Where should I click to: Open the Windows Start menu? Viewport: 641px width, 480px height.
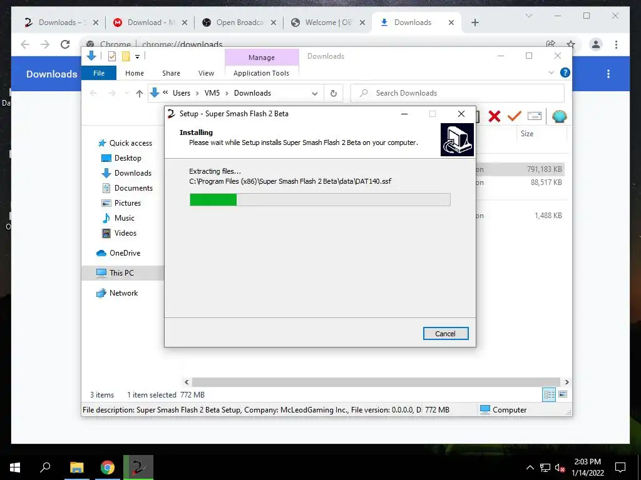tap(15, 467)
